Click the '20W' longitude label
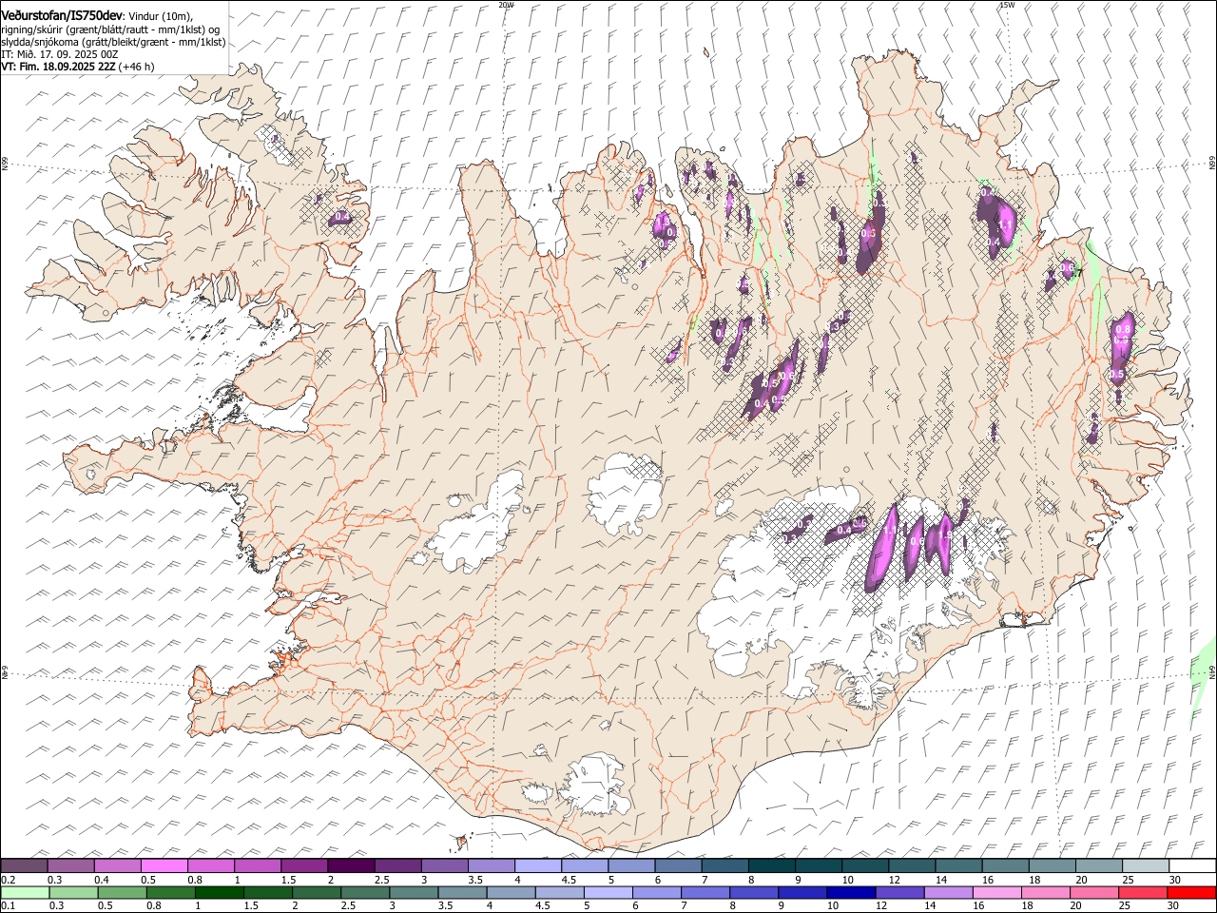Screen dimensions: 1217x913 [506, 5]
